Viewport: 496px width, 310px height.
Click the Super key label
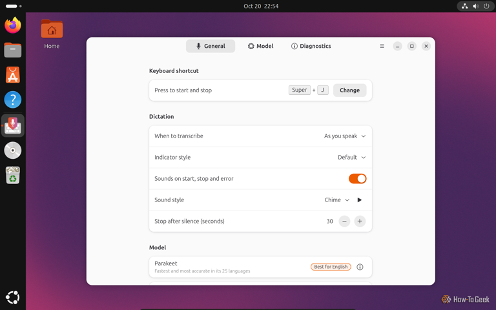[x=299, y=90]
